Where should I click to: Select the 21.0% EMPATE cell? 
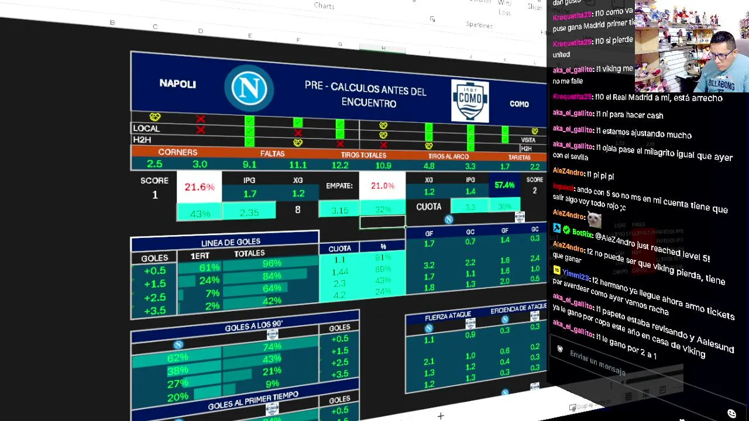[383, 186]
